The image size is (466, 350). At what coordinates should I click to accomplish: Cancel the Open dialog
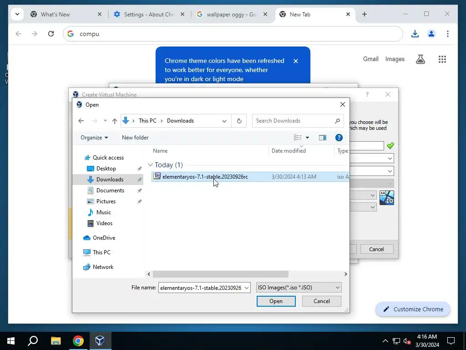[x=322, y=301]
